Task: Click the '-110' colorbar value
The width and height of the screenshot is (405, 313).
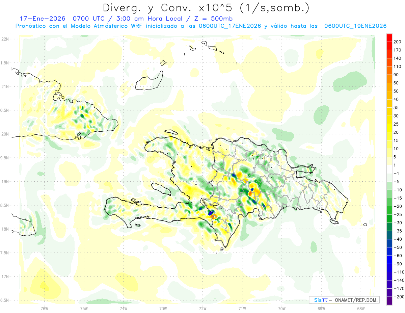Action: (398, 272)
